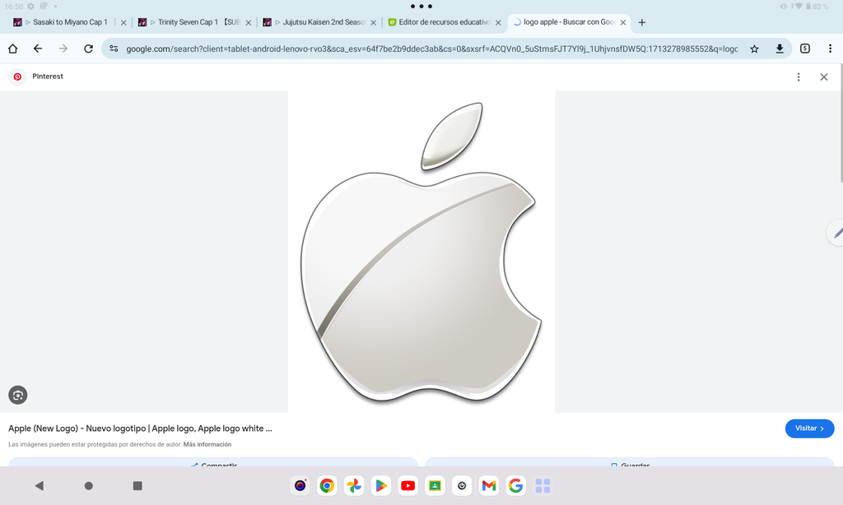Open the Más información link
The height and width of the screenshot is (505, 843).
[207, 444]
